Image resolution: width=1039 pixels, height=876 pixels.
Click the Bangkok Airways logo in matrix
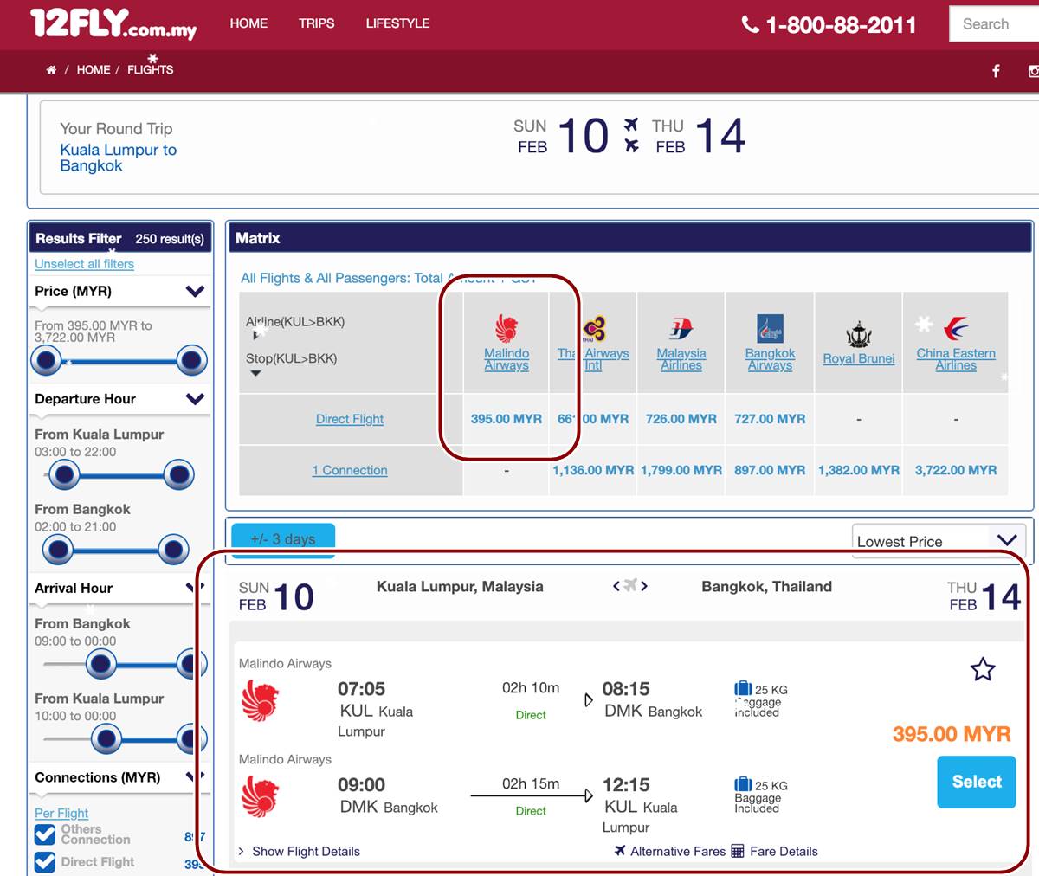point(770,329)
